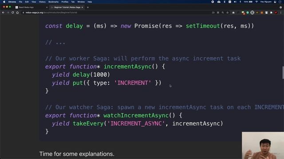This screenshot has height=159, width=284.
Task: Close the Beginner Tutorial tab
Action: click(82, 8)
